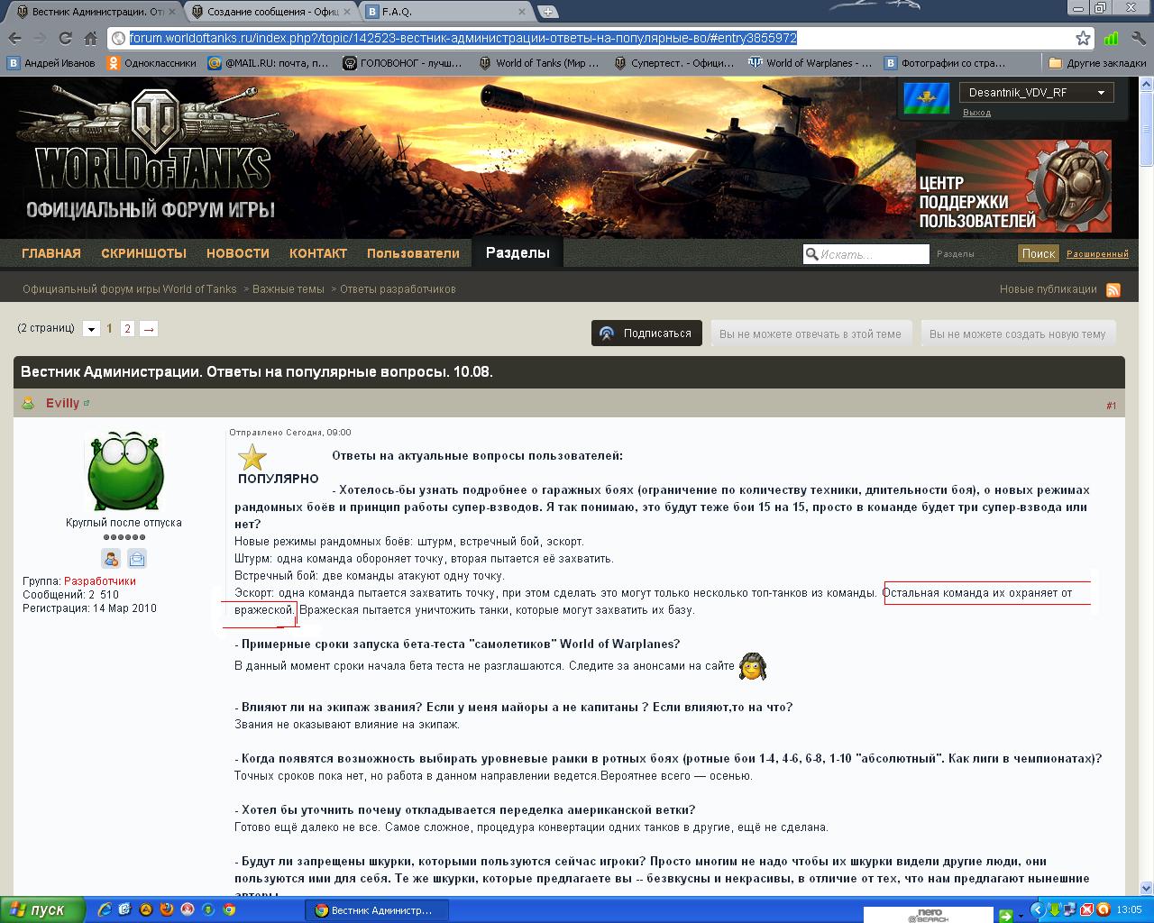Open the Важные темы breadcrumb

(288, 289)
